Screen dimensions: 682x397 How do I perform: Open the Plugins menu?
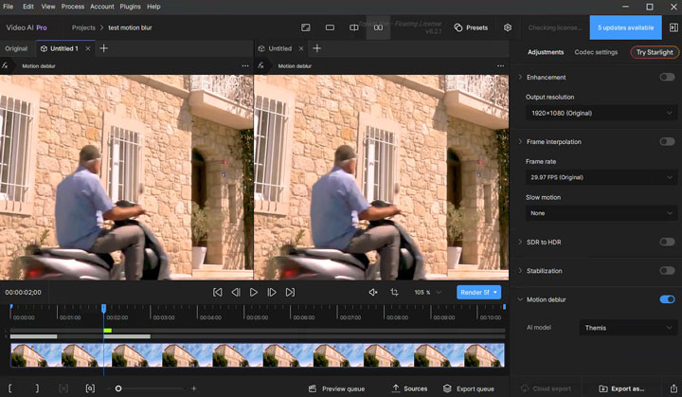coord(130,7)
